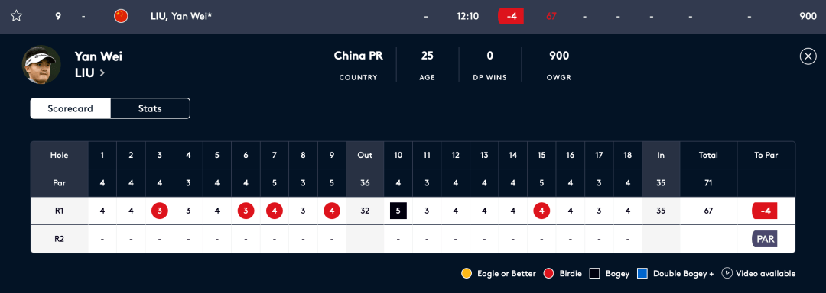Click the hole 9 birdie score
826x293 pixels.
(x=331, y=211)
